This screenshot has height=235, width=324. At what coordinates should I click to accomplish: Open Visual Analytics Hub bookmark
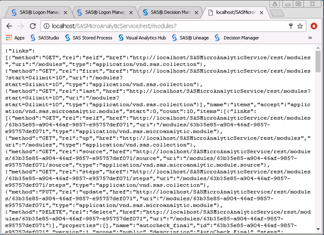click(x=142, y=38)
